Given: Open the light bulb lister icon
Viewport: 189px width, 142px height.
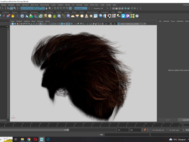Looking at the screenshot, I should (x=119, y=16).
